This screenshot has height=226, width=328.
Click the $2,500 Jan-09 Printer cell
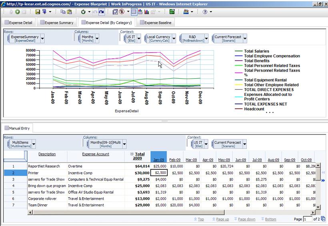pyautogui.click(x=159, y=173)
